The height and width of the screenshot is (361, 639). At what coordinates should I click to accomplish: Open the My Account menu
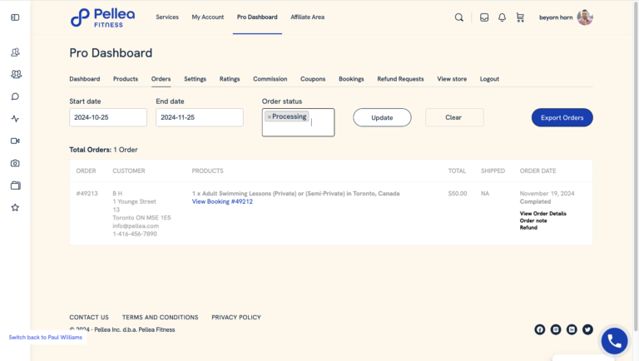pyautogui.click(x=208, y=17)
